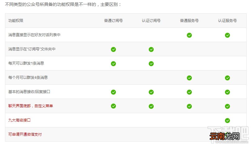Click 普通订阅号 check for 每天可以群发1条消息

pos(113,64)
